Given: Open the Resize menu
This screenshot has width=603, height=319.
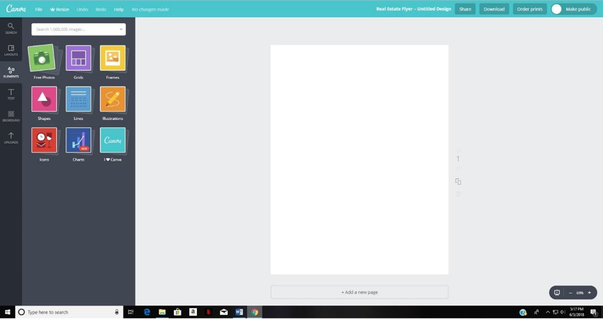Looking at the screenshot, I should tap(59, 9).
